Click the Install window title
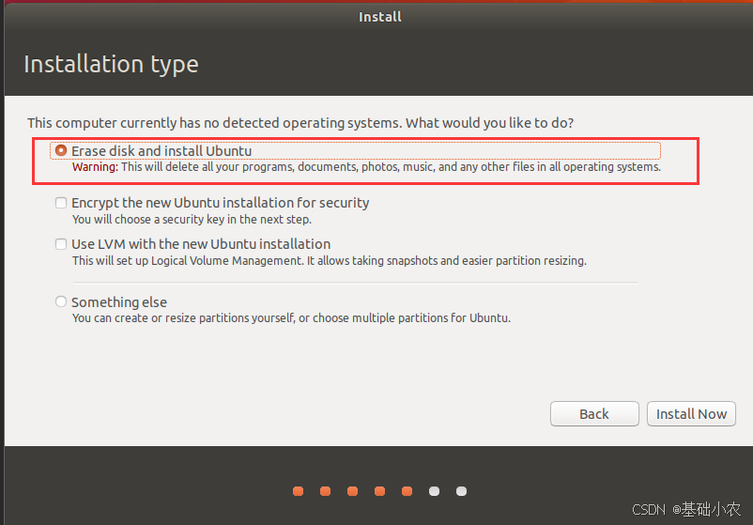The width and height of the screenshot is (753, 525). (380, 17)
